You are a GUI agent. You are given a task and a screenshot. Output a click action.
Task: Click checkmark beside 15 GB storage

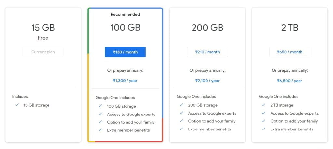coord(17,105)
